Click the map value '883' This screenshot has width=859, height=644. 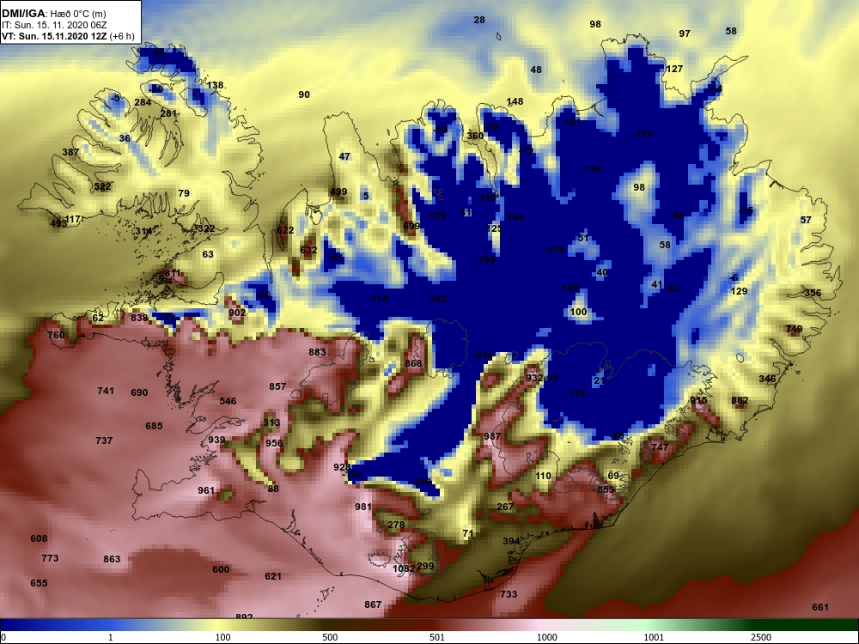click(317, 353)
